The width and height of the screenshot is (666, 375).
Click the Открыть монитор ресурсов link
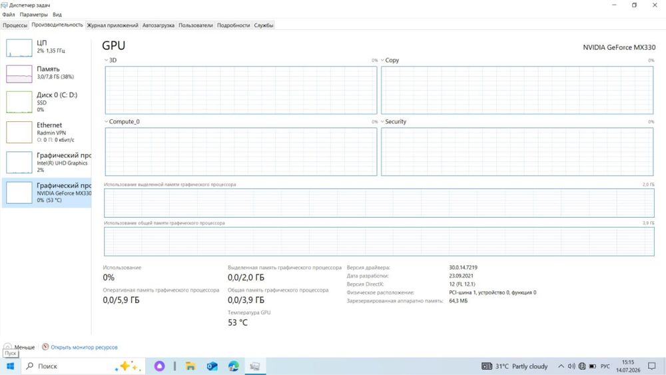coord(84,347)
